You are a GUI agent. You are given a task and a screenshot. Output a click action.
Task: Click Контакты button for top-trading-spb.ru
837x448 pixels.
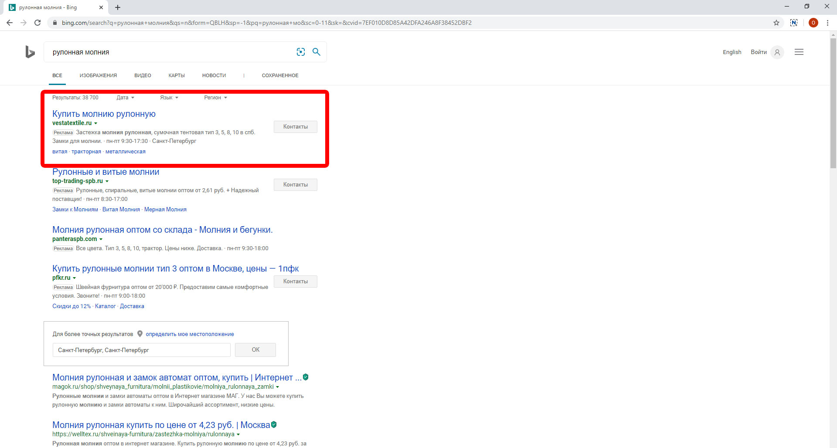click(296, 185)
